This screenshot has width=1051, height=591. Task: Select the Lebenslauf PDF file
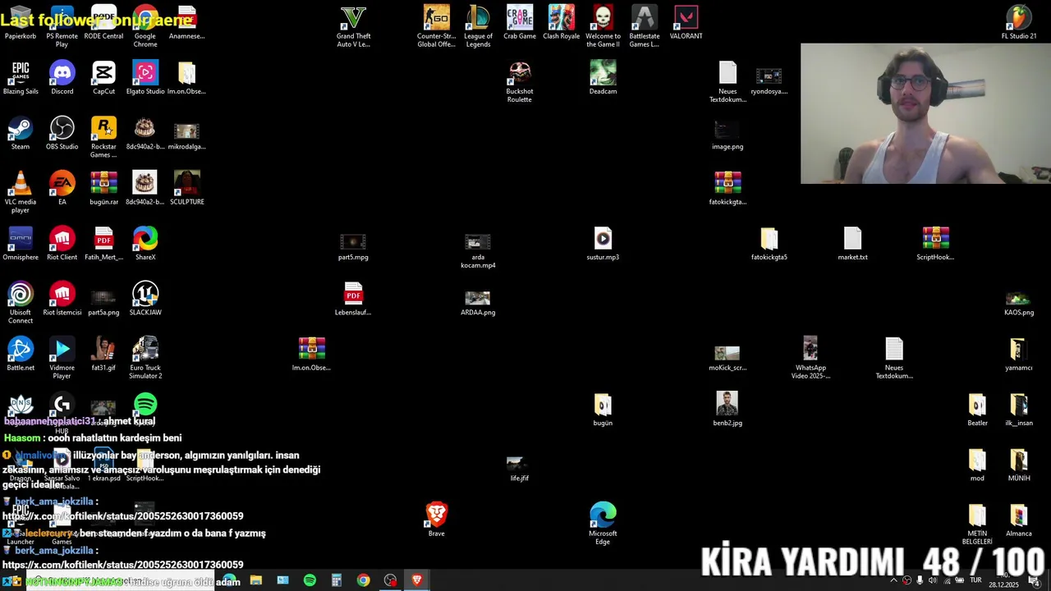353,298
